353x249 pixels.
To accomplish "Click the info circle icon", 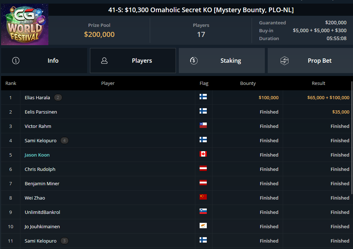I will pos(16,61).
